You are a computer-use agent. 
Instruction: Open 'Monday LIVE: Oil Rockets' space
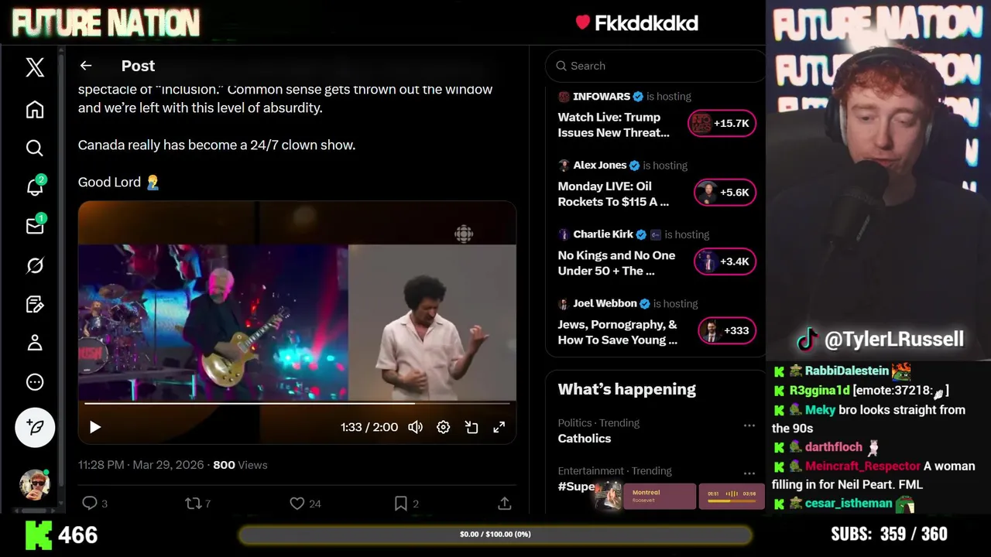tap(613, 194)
